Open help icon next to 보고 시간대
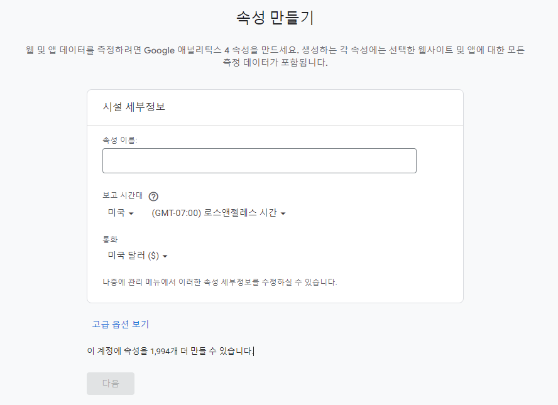 coord(153,197)
